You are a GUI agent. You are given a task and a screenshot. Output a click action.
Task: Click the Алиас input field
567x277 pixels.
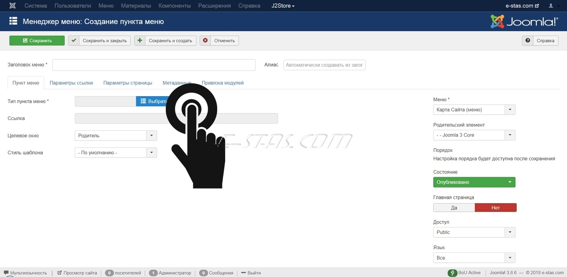[324, 65]
